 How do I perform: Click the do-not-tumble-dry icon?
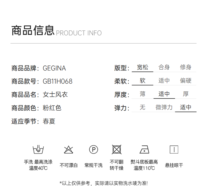point(116,150)
